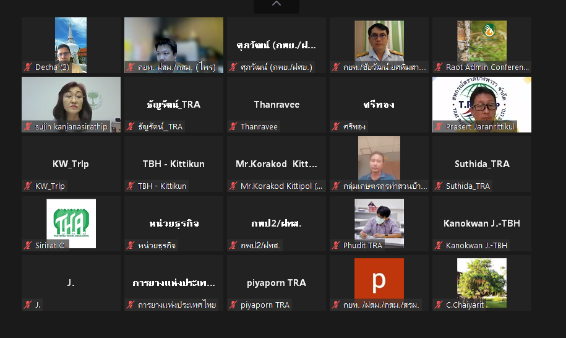Select the Raot Admin Conference participant tile

coord(482,45)
